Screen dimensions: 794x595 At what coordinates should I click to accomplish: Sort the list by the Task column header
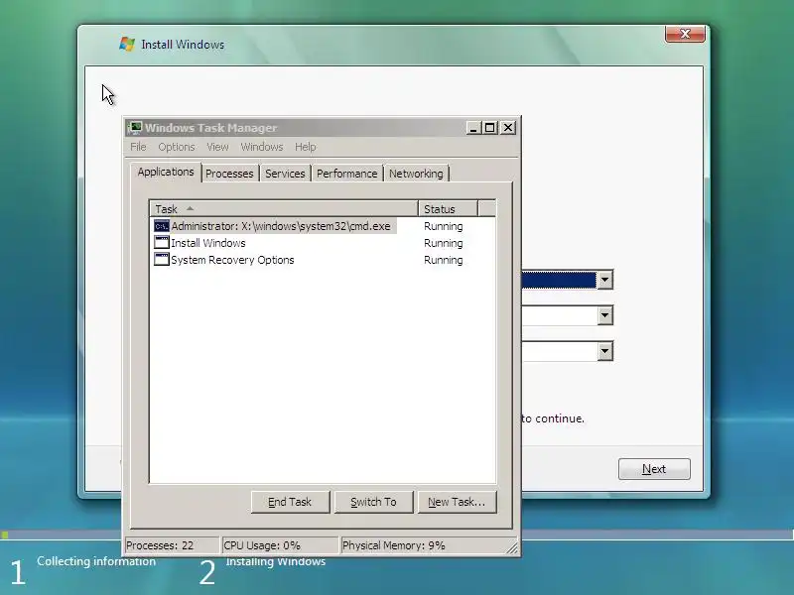point(284,209)
